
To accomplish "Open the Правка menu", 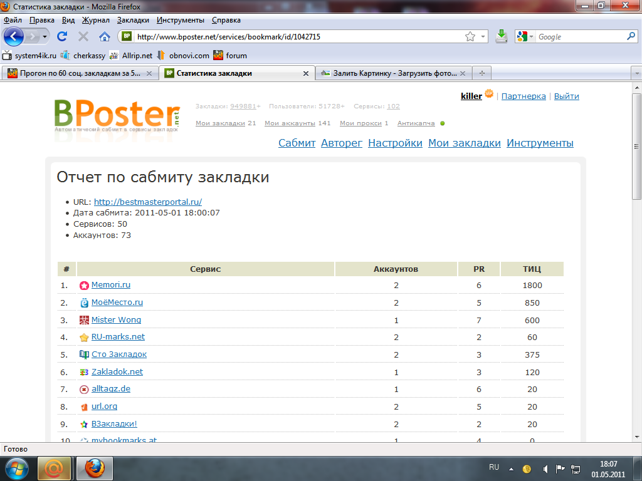I will pos(42,20).
